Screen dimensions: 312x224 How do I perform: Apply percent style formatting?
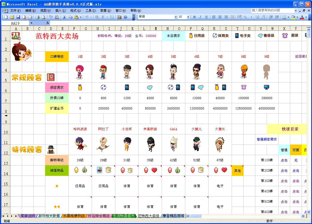[245, 17]
